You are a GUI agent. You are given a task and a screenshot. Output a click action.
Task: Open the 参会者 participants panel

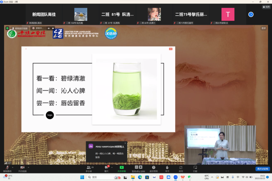[89, 168]
